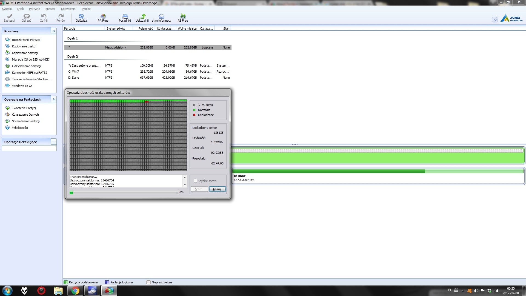Open the Partycja menu
Viewport: 526px width, 296px height.
click(35, 9)
